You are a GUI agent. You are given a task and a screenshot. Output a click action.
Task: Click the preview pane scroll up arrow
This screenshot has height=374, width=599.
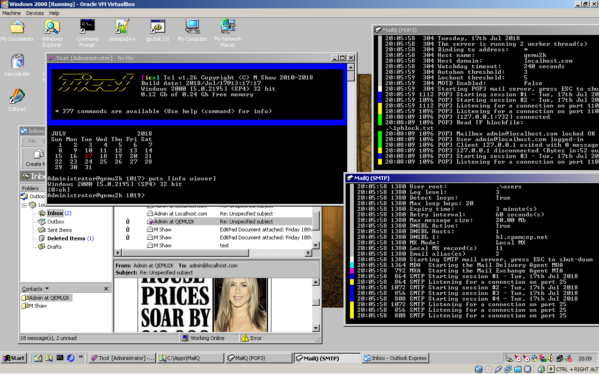point(316,282)
